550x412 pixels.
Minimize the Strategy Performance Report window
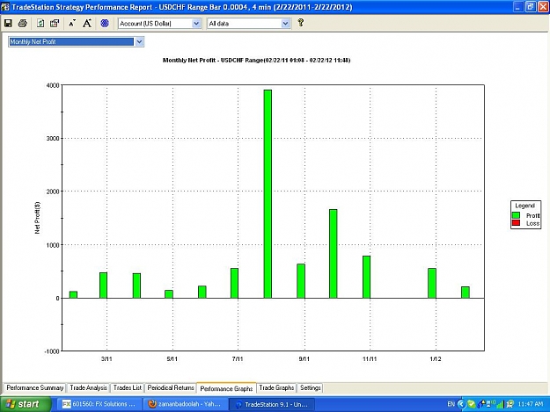point(518,7)
